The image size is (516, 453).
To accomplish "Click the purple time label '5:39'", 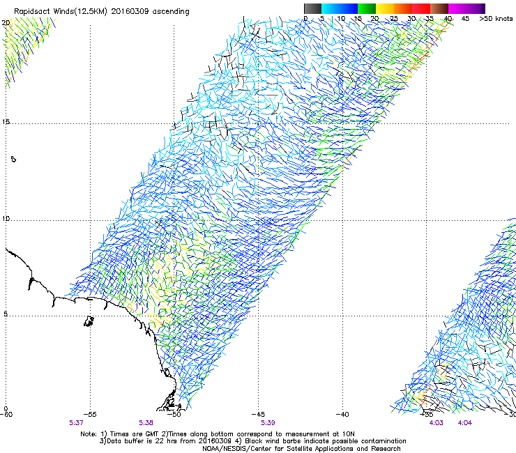I will [x=268, y=423].
